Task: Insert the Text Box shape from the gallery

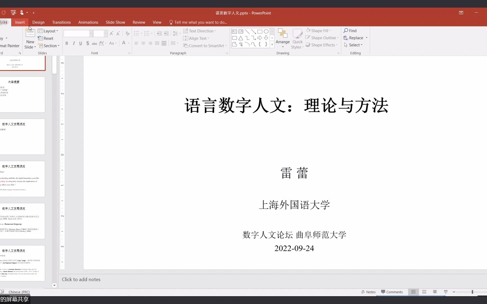Action: pyautogui.click(x=234, y=32)
